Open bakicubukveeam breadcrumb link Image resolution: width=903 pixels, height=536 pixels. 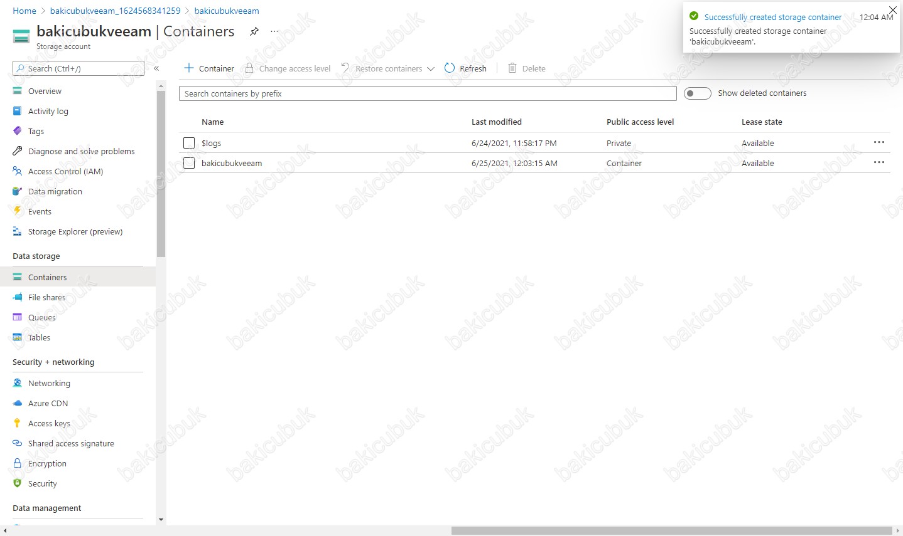(x=227, y=11)
